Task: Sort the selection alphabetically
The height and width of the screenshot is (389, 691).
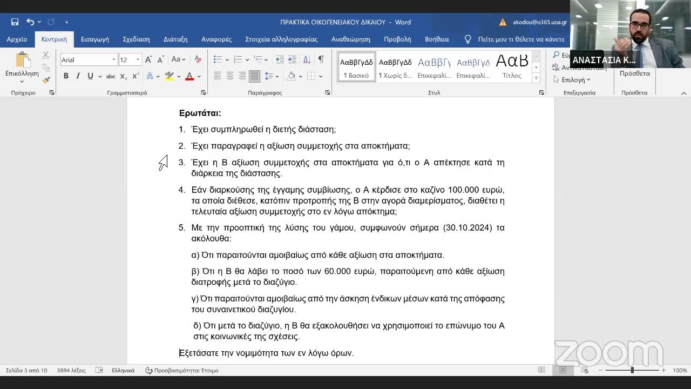Action: coord(307,59)
